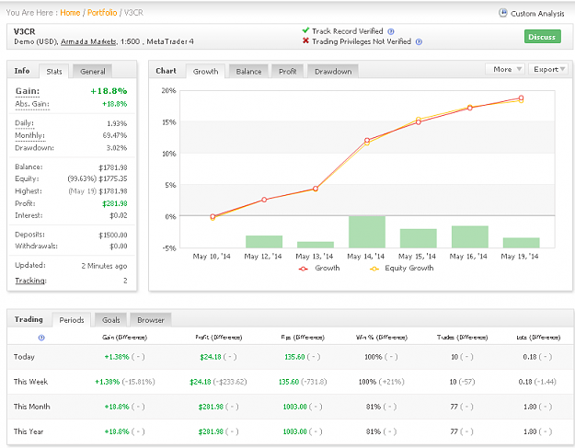Click the May 12 '14 green bar
575x448 pixels.
(264, 242)
